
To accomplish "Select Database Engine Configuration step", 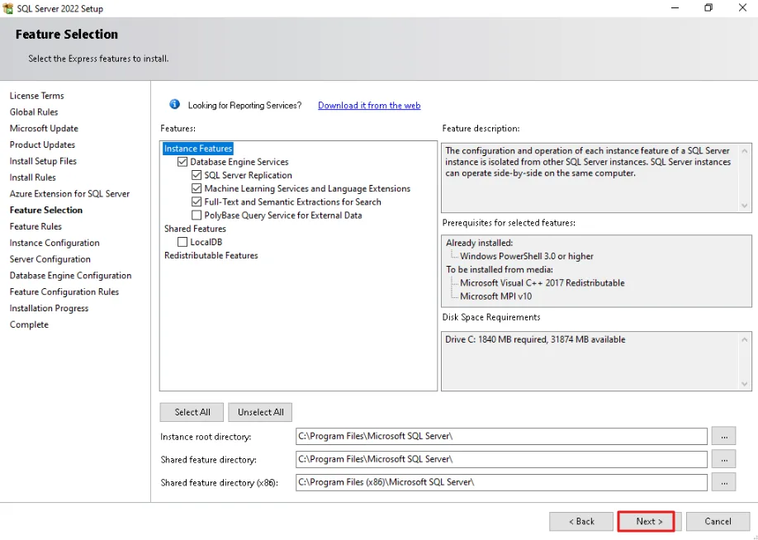I will 70,276.
